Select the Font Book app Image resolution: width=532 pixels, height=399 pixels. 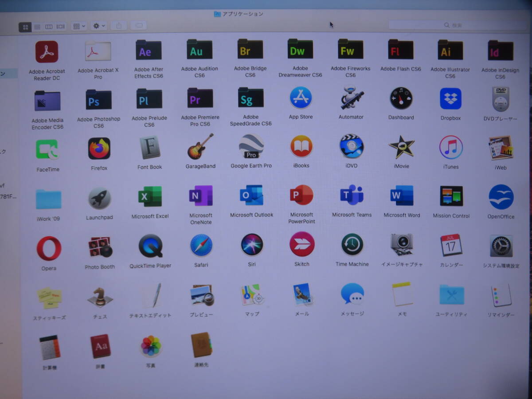pyautogui.click(x=150, y=148)
